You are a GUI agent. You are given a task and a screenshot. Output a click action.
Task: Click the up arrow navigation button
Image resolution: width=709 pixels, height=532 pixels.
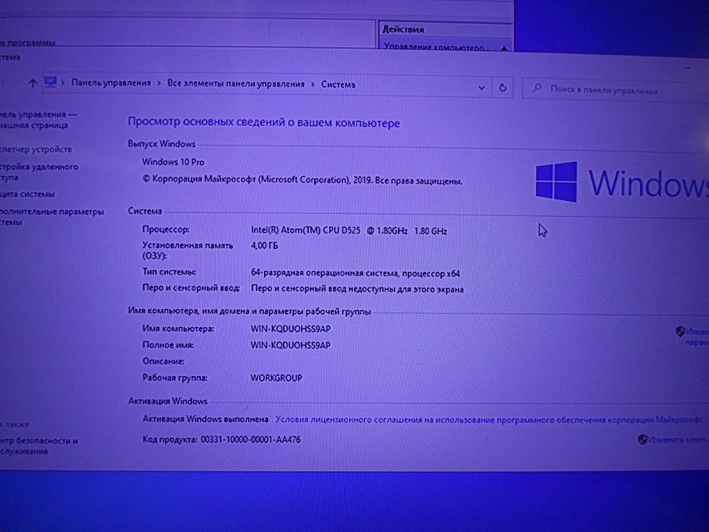coord(33,83)
